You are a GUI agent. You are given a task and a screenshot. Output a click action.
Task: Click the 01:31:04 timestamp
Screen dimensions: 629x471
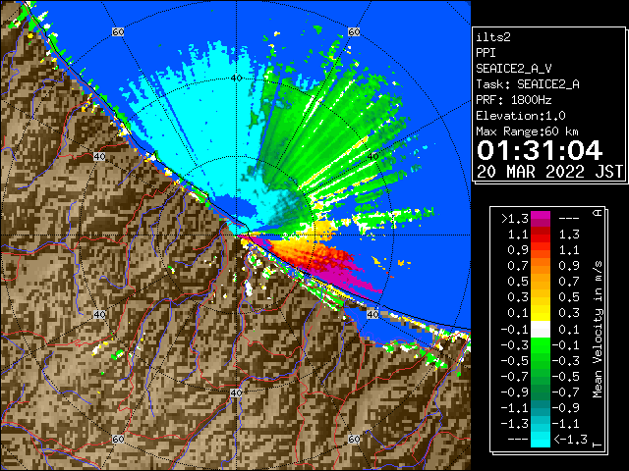pos(540,150)
